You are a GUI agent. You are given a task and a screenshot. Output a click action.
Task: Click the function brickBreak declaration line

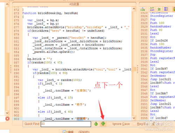coord(50,13)
